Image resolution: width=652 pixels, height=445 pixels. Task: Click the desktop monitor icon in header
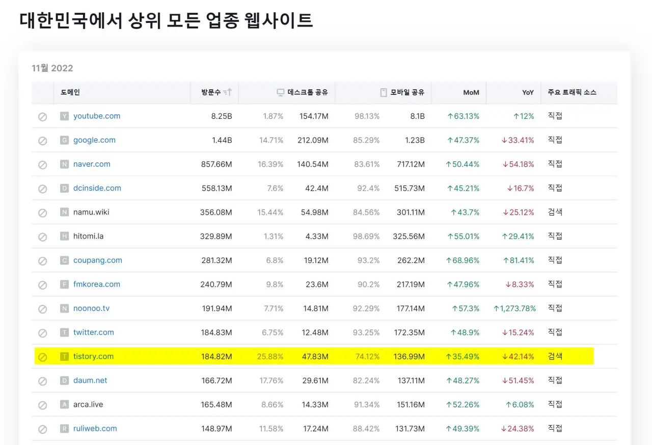coord(281,92)
